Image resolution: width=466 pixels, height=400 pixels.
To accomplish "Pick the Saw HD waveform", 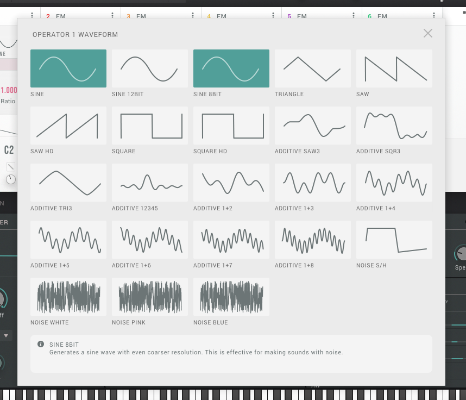I will (68, 126).
